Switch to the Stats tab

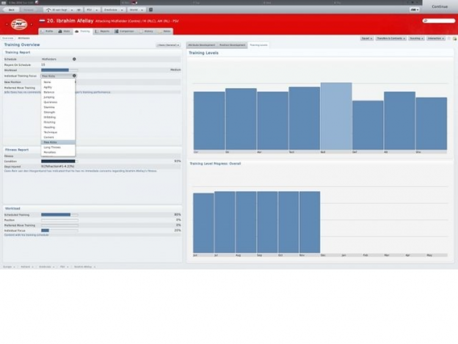[x=64, y=31]
